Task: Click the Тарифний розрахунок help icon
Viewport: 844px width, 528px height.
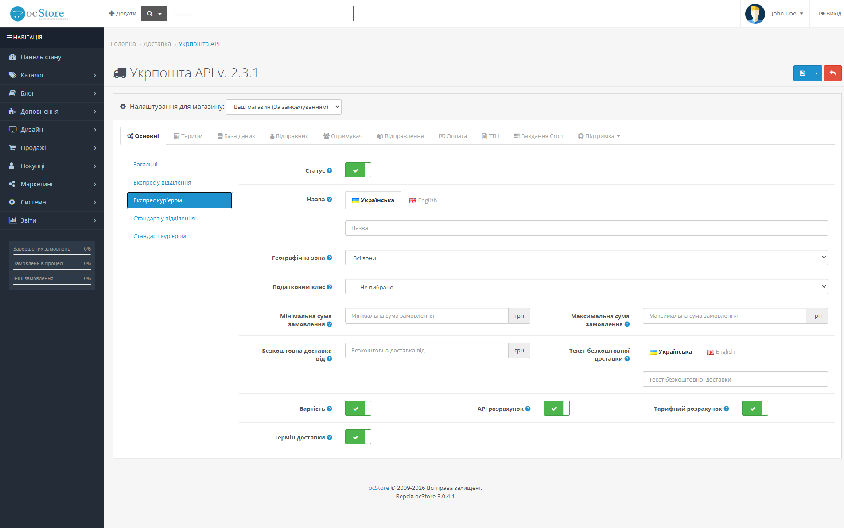Action: [727, 409]
